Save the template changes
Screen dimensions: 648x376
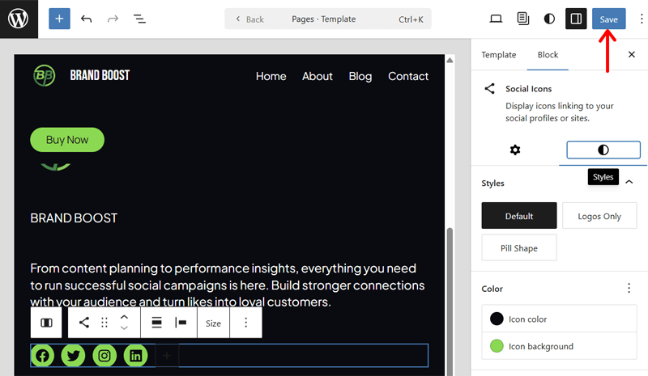coord(609,19)
